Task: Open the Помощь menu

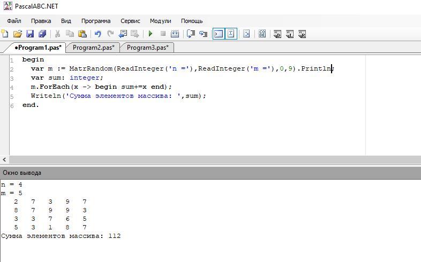Action: 192,21
